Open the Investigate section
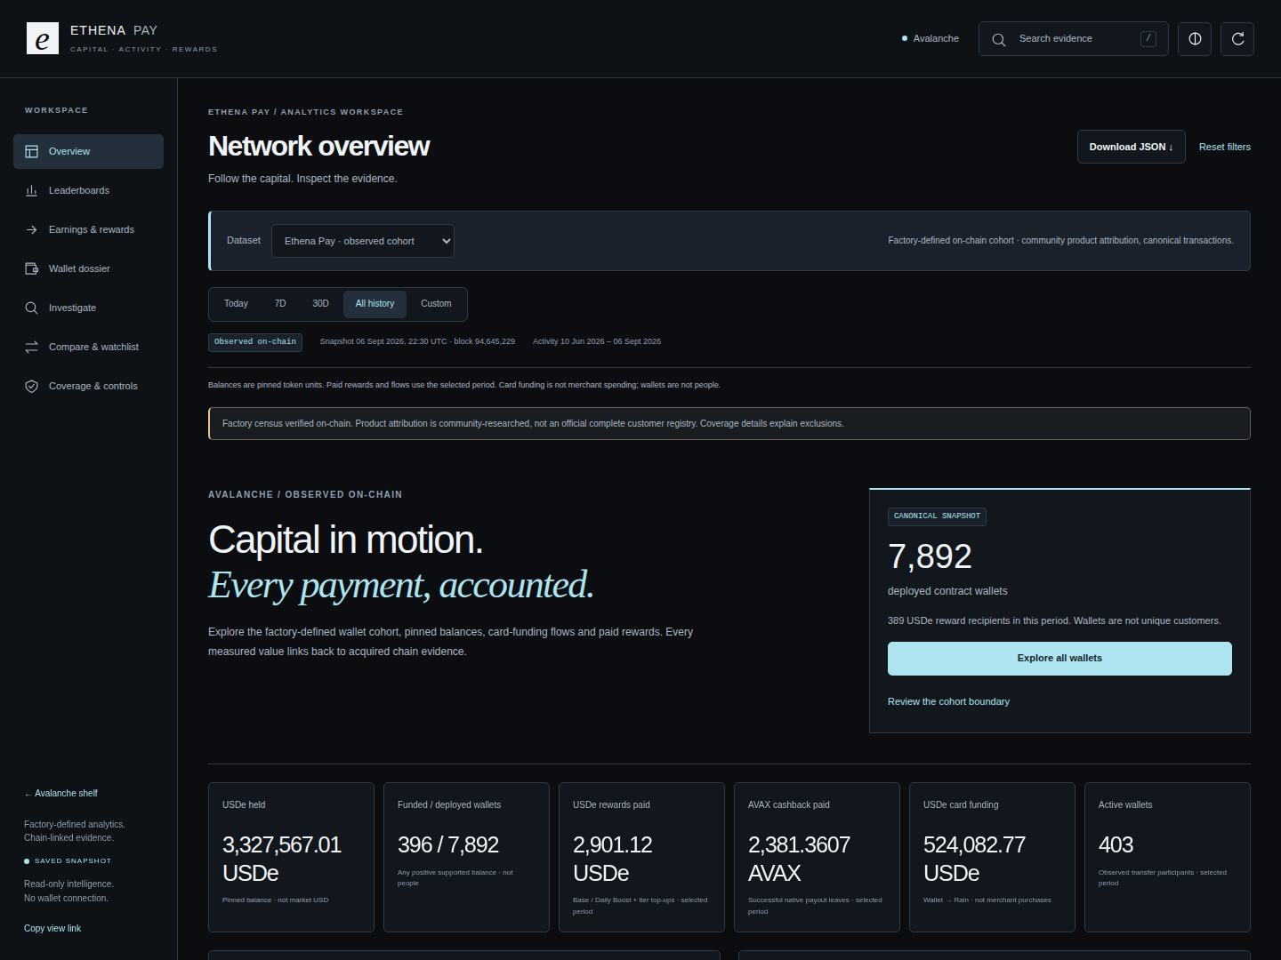The image size is (1281, 960). pos(88,308)
